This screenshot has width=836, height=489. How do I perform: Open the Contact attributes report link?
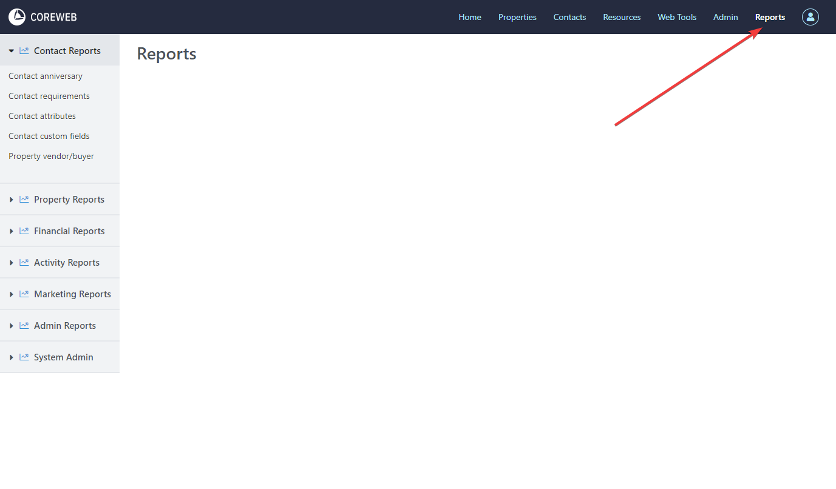[x=42, y=116]
